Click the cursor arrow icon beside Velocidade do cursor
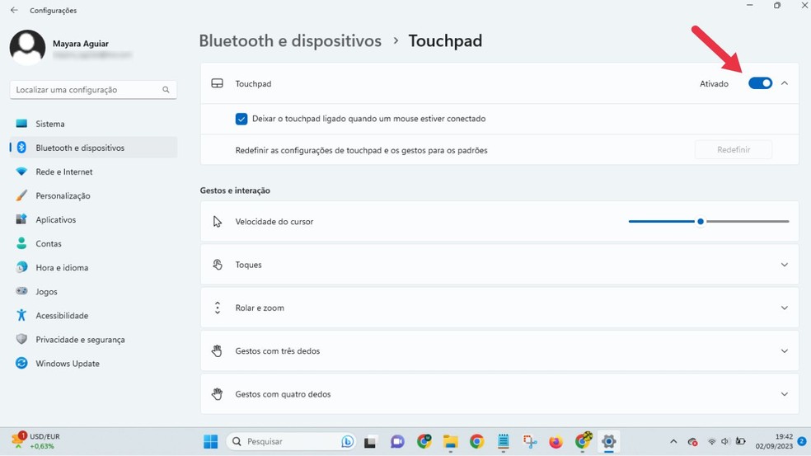This screenshot has height=456, width=811. click(x=218, y=222)
